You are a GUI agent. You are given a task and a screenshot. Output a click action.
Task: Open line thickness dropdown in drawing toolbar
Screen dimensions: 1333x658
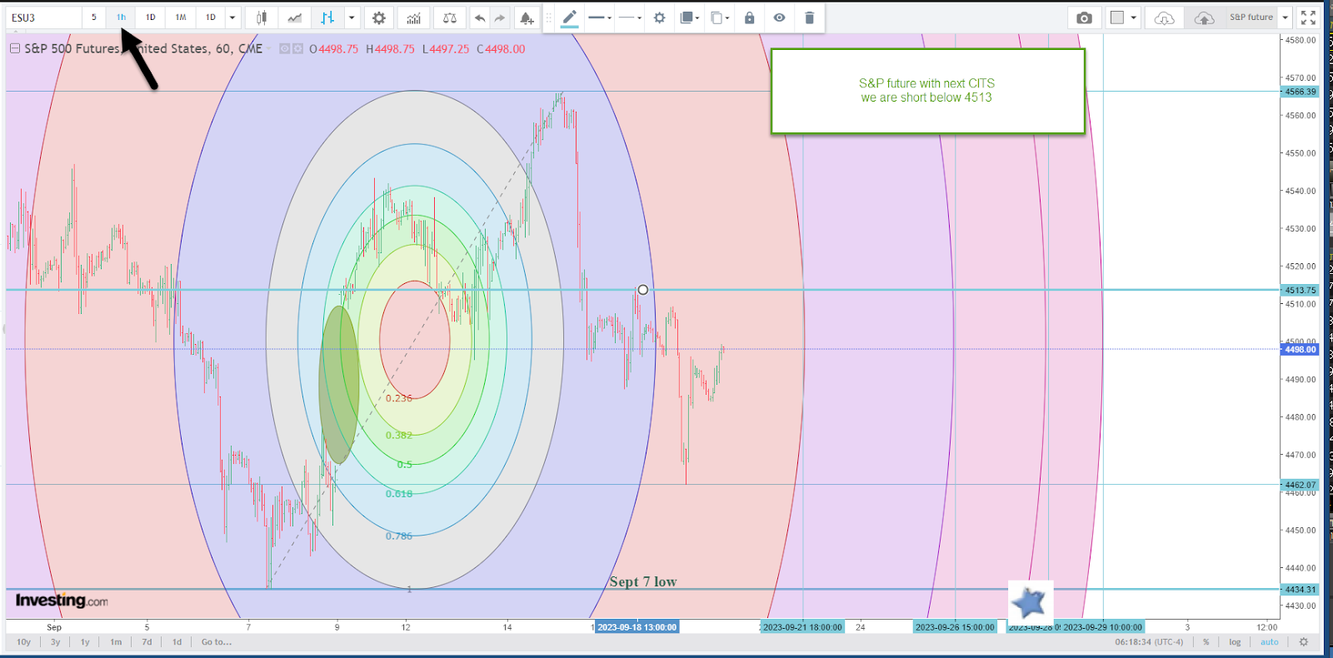600,17
